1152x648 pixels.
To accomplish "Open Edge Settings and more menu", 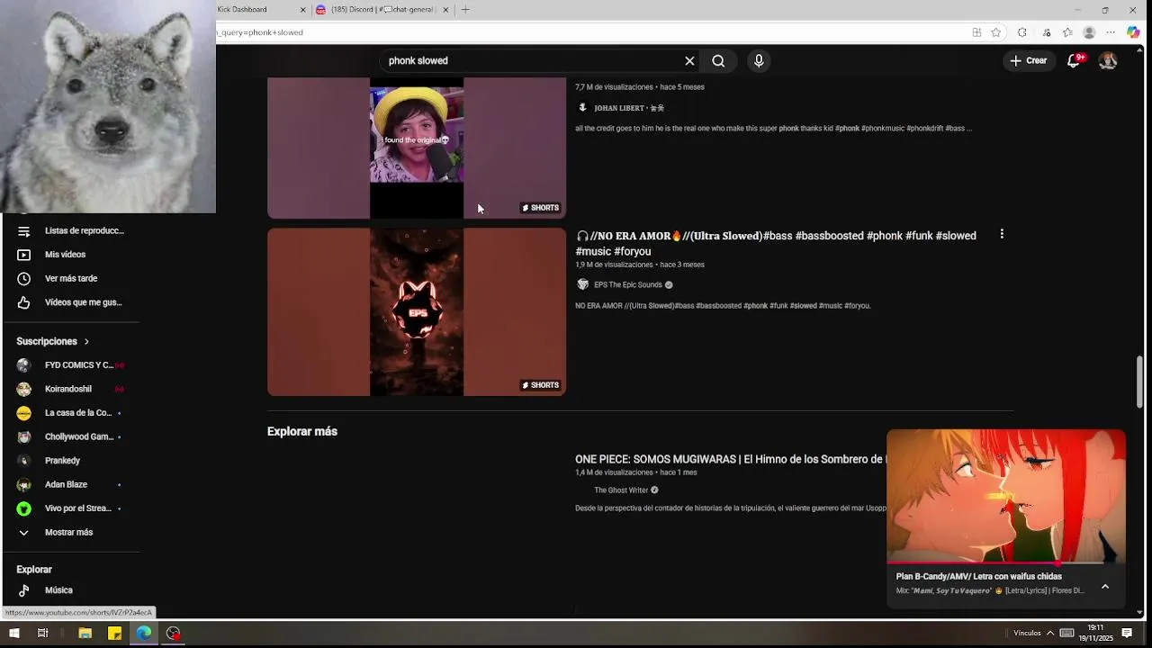I will (1111, 32).
